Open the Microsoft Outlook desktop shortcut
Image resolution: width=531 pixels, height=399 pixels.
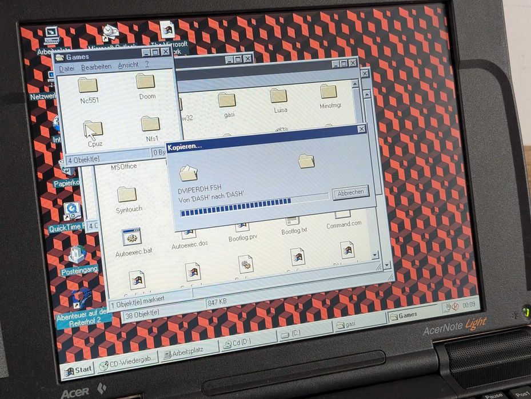(x=111, y=33)
